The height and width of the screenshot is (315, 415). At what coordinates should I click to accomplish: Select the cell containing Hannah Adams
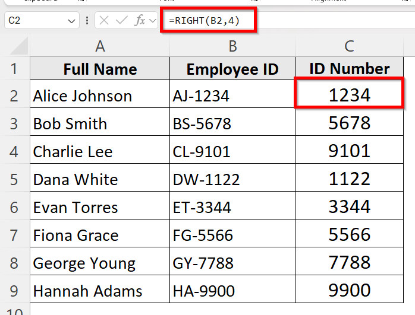coord(100,291)
